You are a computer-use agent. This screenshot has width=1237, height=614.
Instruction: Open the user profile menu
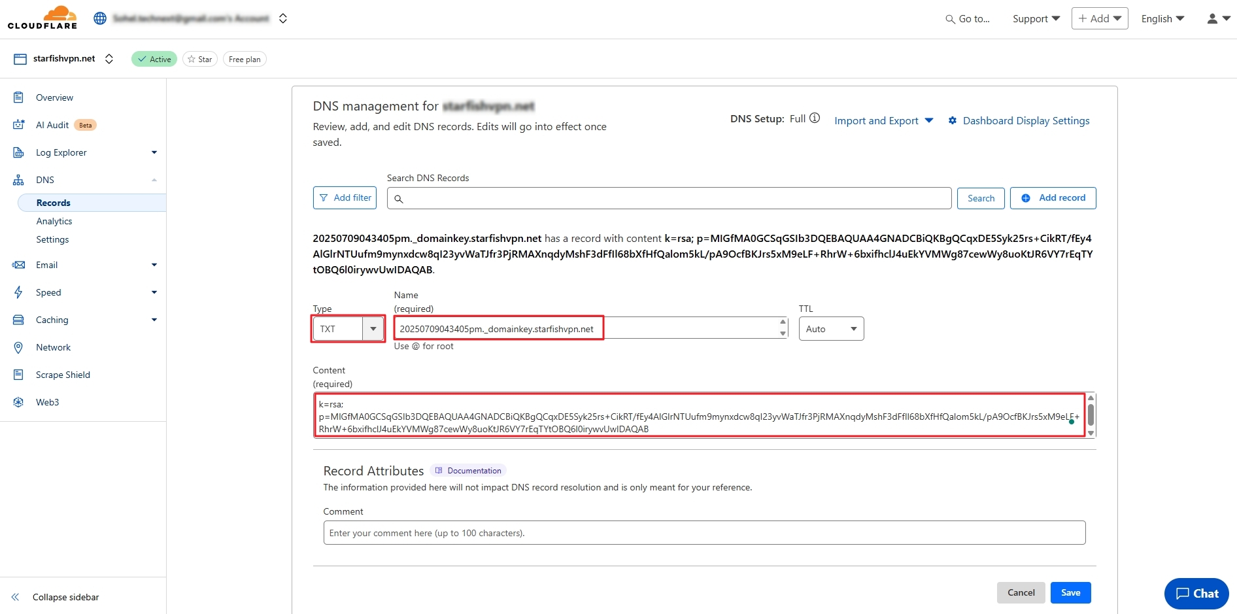click(1218, 19)
